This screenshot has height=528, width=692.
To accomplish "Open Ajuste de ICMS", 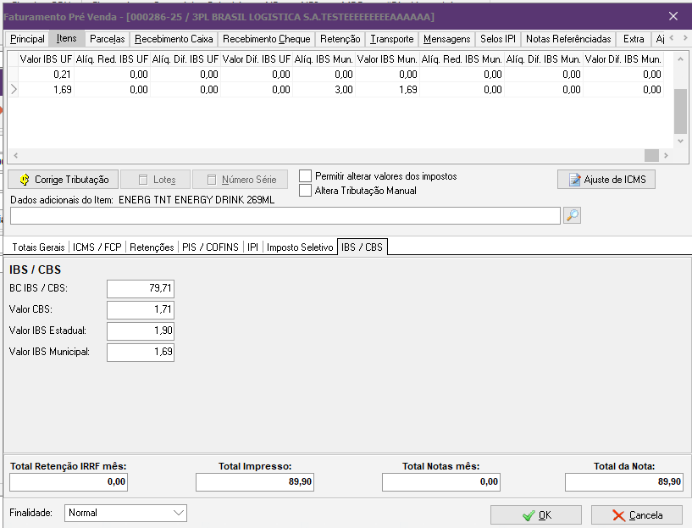I will pyautogui.click(x=606, y=179).
